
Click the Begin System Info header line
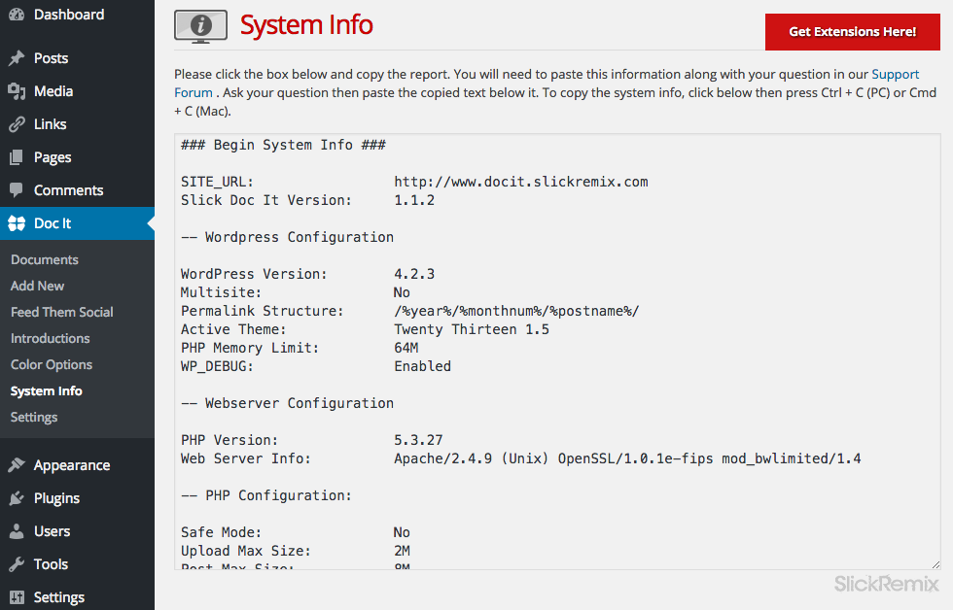click(283, 145)
